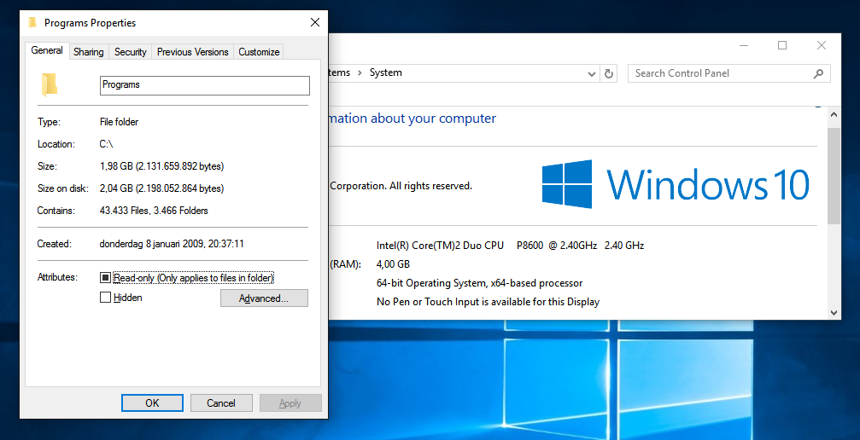Click the Location value C:\
Image resolution: width=860 pixels, height=440 pixels.
click(x=107, y=144)
